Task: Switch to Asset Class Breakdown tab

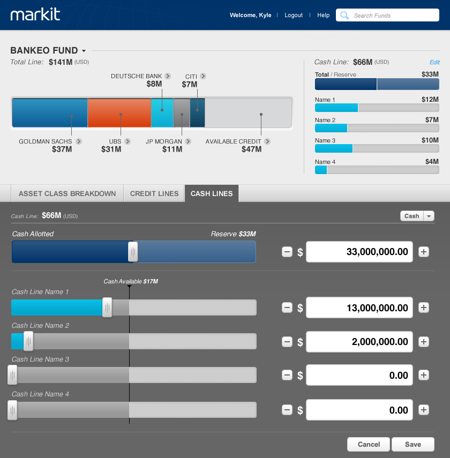Action: click(x=67, y=193)
